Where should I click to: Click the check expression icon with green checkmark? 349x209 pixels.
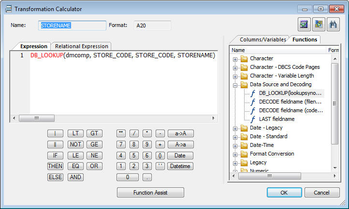[x=304, y=25]
